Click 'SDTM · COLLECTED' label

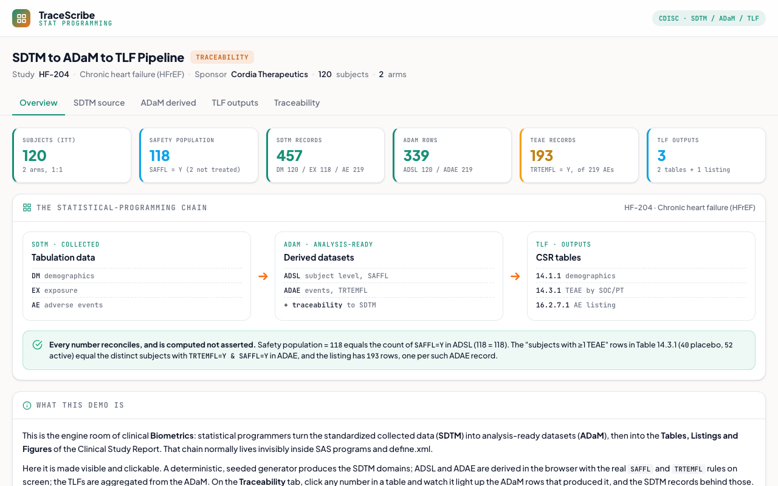66,244
